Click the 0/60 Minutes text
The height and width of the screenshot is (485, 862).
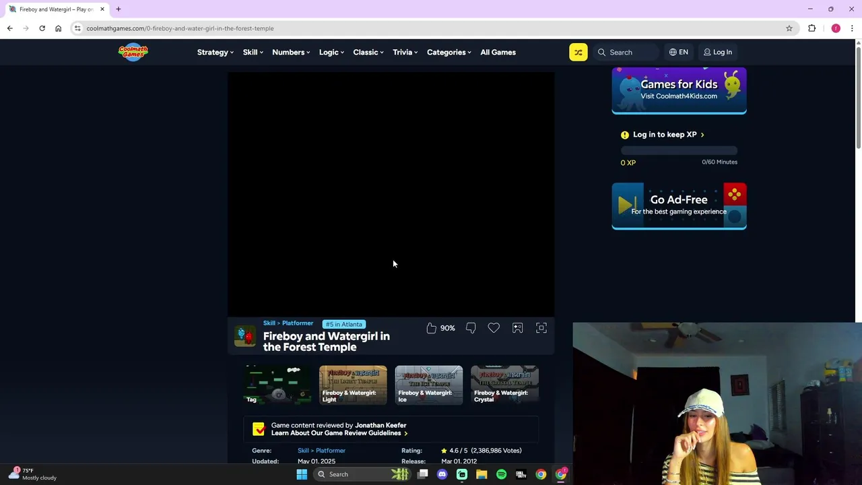[719, 162]
